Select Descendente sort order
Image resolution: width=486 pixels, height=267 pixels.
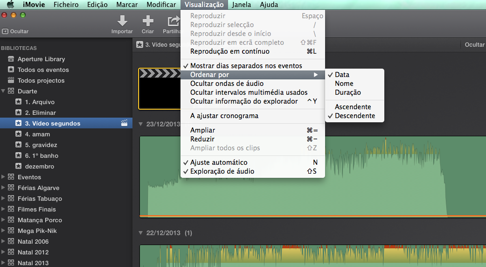354,116
